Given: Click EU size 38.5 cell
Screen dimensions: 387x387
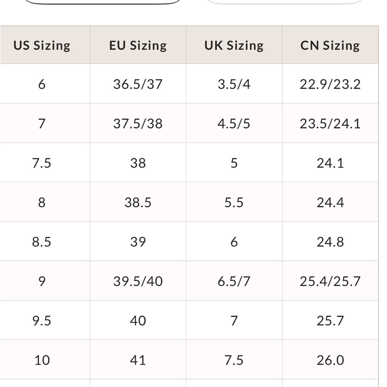Looking at the screenshot, I should click(138, 202).
